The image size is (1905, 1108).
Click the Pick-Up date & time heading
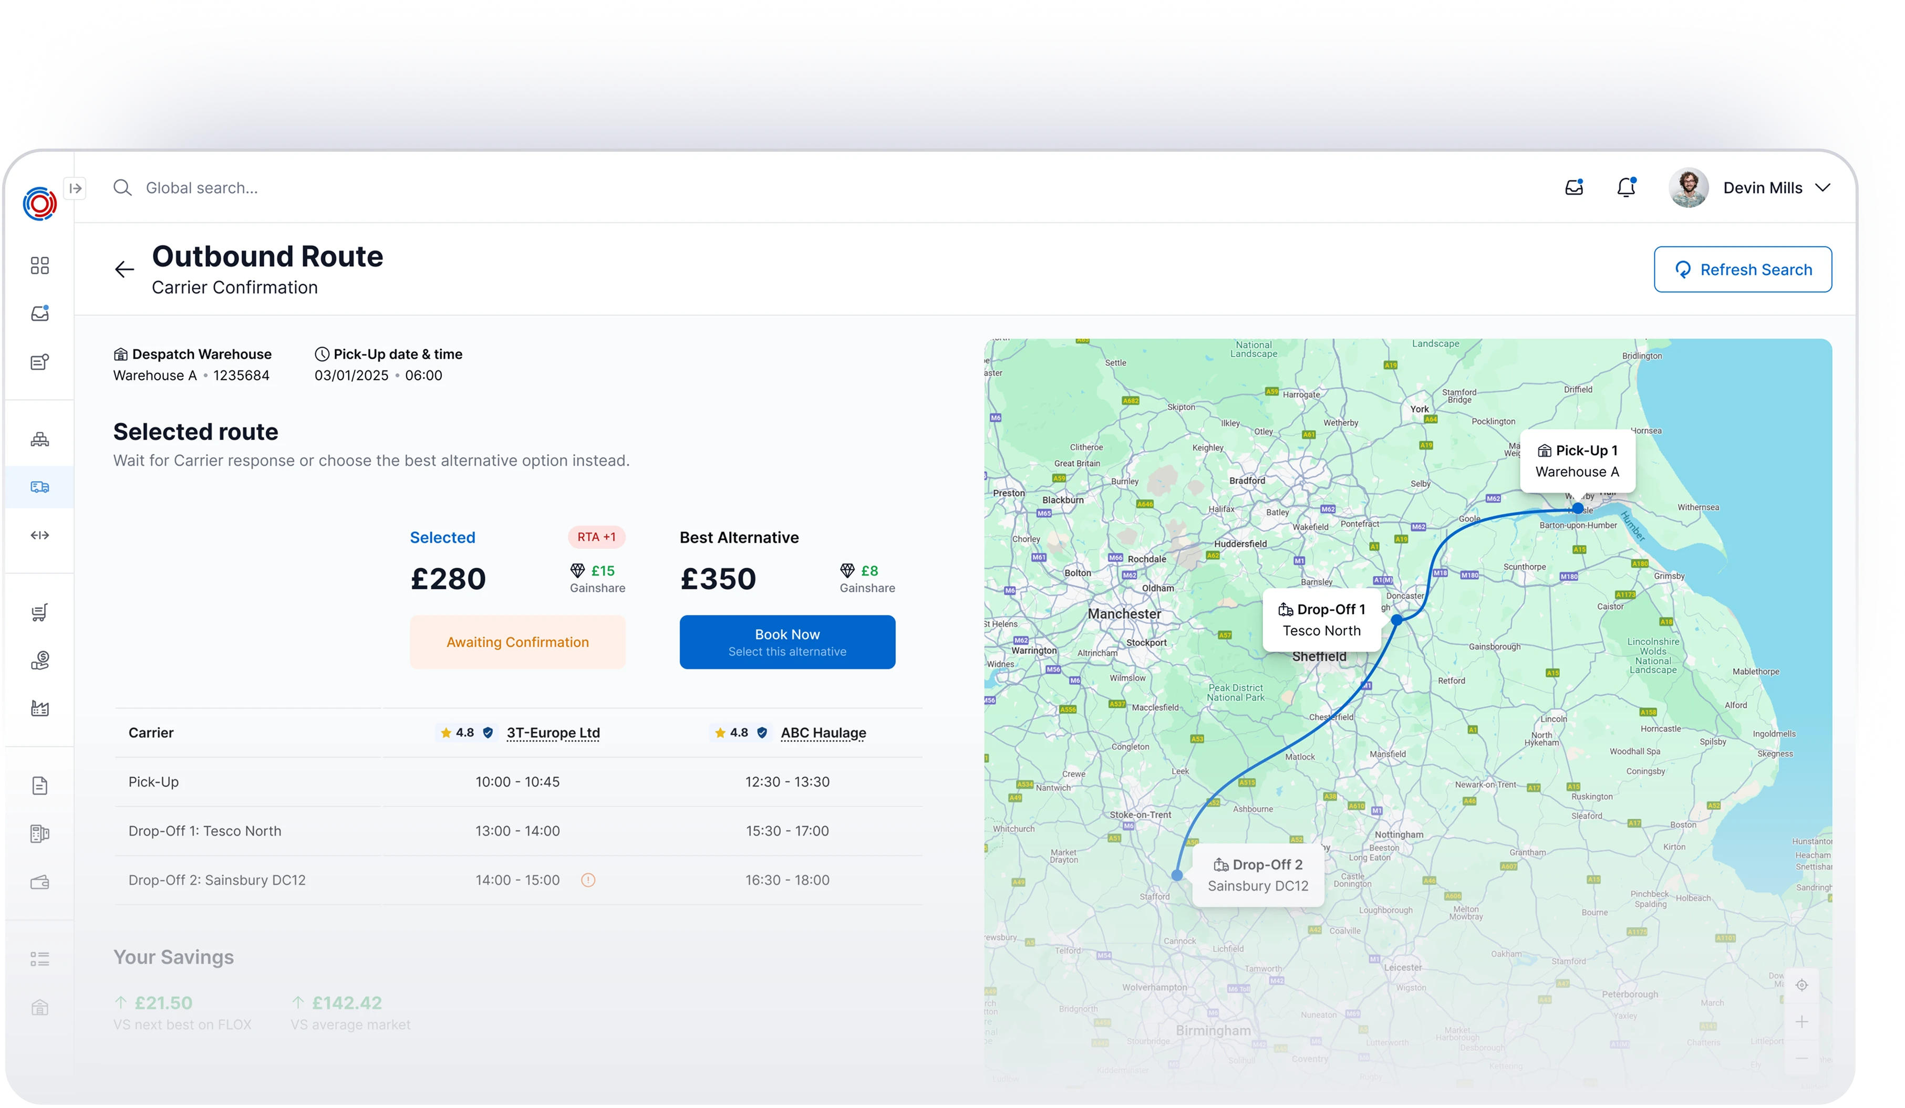[398, 354]
